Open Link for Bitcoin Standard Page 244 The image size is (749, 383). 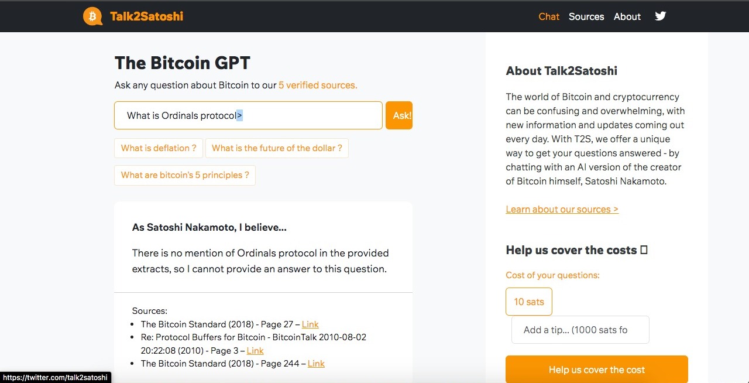pyautogui.click(x=316, y=364)
